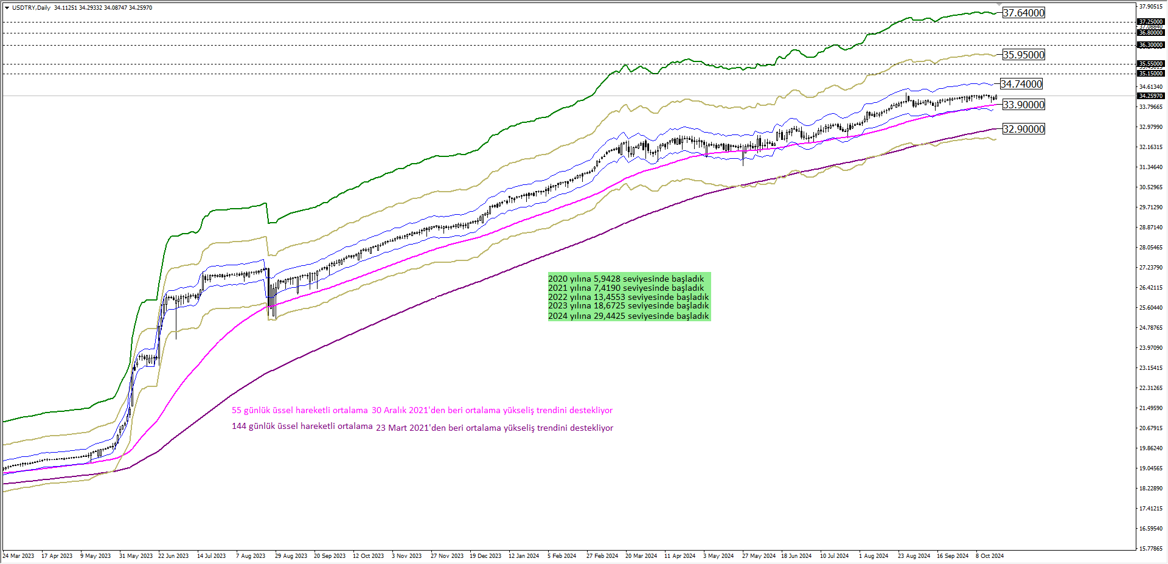Image resolution: width=1168 pixels, height=564 pixels.
Task: Click the 27 Feb 2024 date on the time axis
Action: (602, 556)
